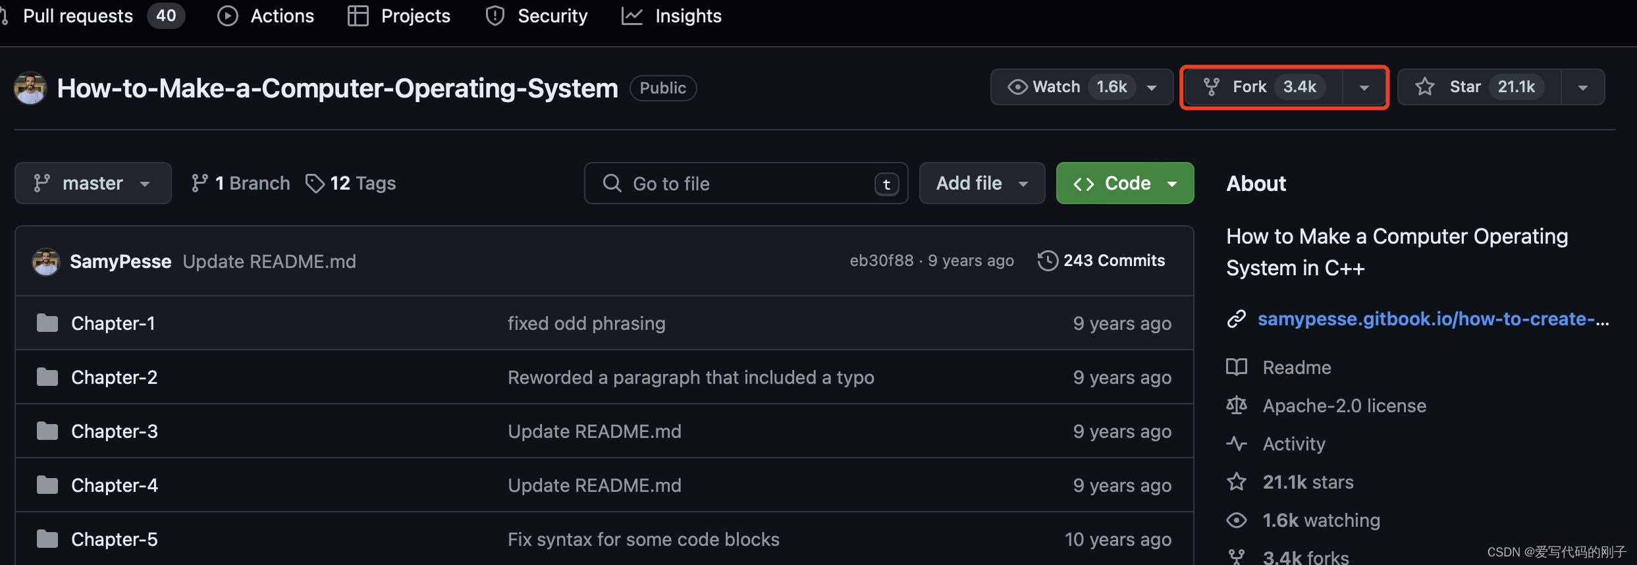The height and width of the screenshot is (565, 1637).
Task: Click the '9 years ago' timestamp in Chapter-1 row
Action: click(1122, 323)
